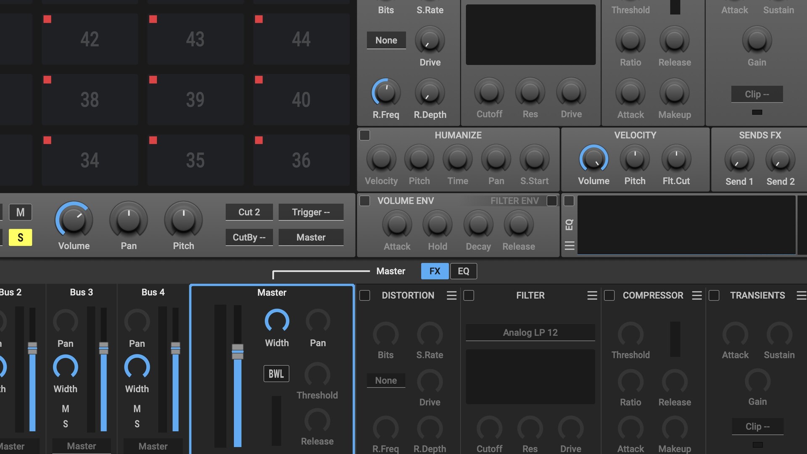Click the R.Freq knob in upper distortion
The width and height of the screenshot is (807, 454).
coord(386,92)
